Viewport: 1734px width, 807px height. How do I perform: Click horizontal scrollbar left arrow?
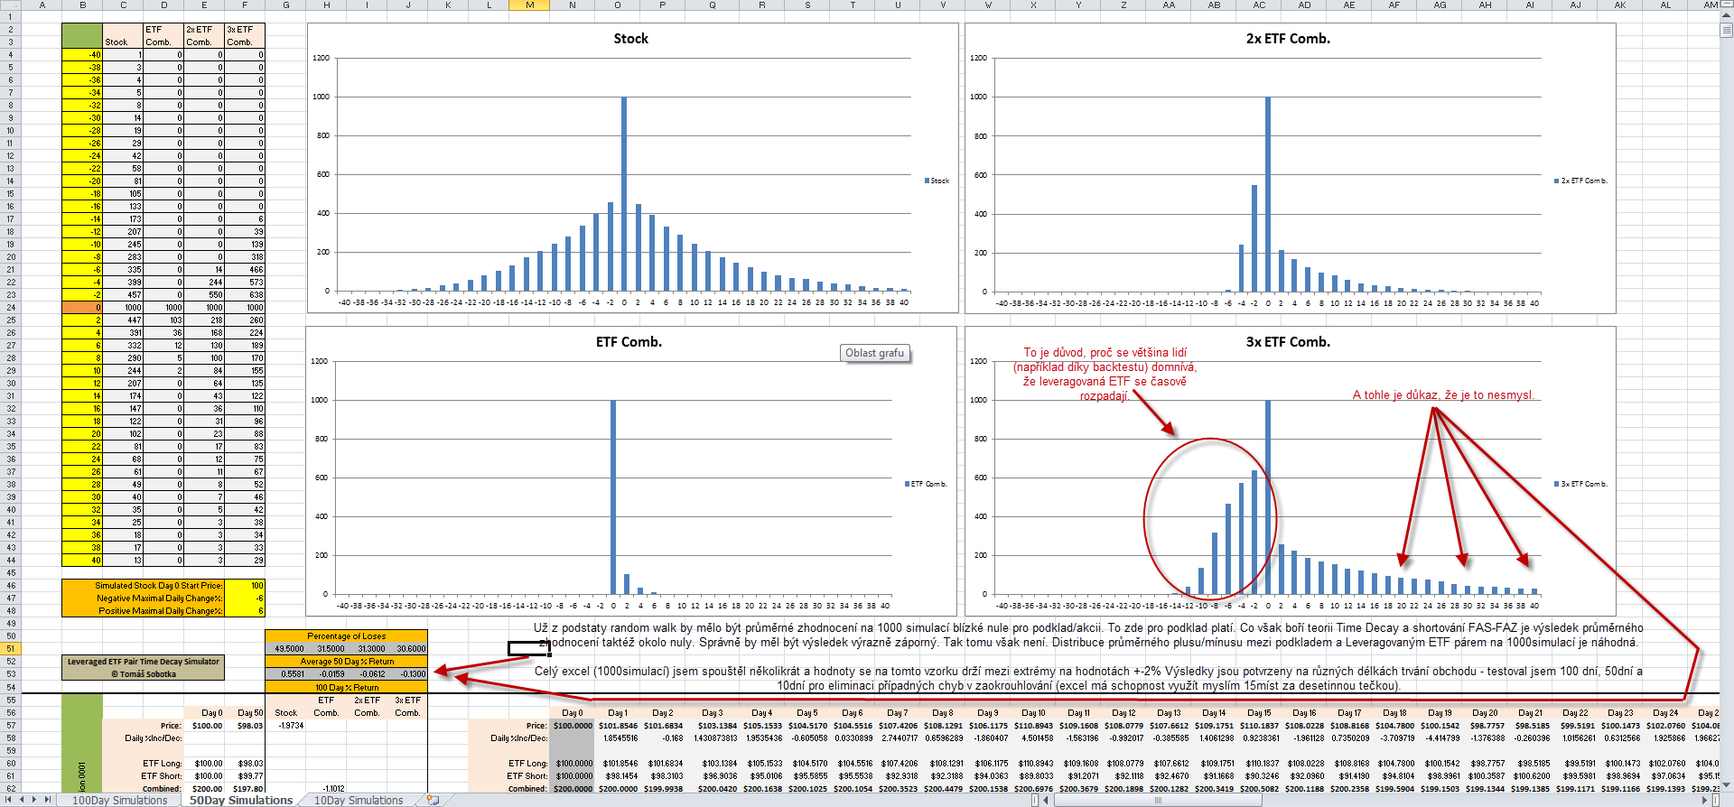[1047, 800]
